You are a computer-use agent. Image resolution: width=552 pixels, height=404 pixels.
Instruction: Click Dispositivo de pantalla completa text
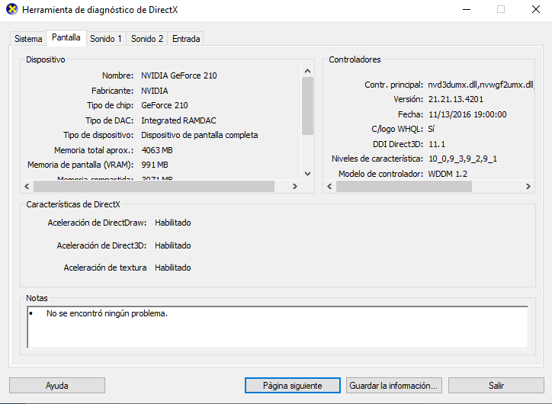199,135
